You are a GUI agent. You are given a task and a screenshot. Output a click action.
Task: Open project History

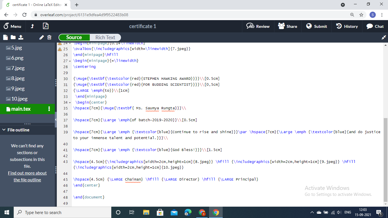tap(347, 26)
